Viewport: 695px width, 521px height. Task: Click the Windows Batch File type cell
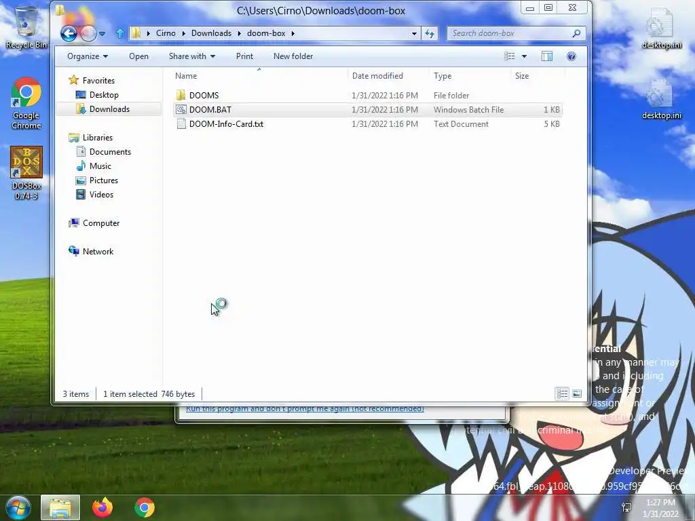tap(468, 109)
